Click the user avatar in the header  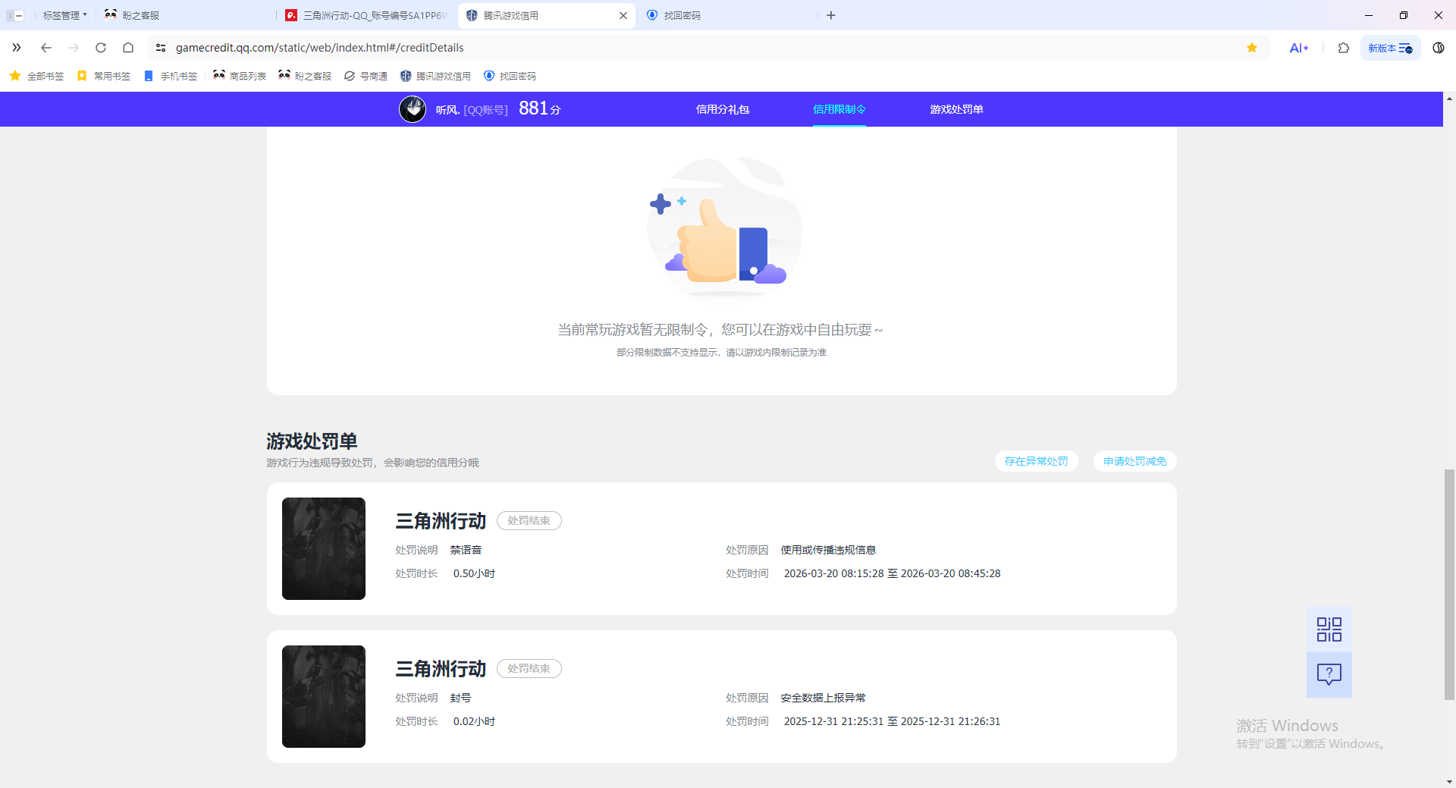point(413,109)
